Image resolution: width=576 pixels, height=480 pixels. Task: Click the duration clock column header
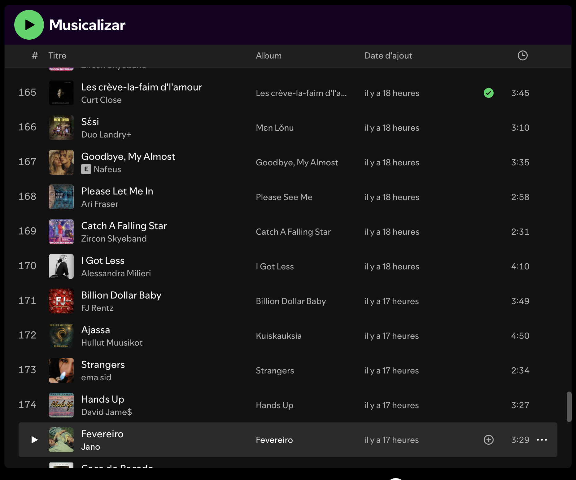click(x=522, y=55)
